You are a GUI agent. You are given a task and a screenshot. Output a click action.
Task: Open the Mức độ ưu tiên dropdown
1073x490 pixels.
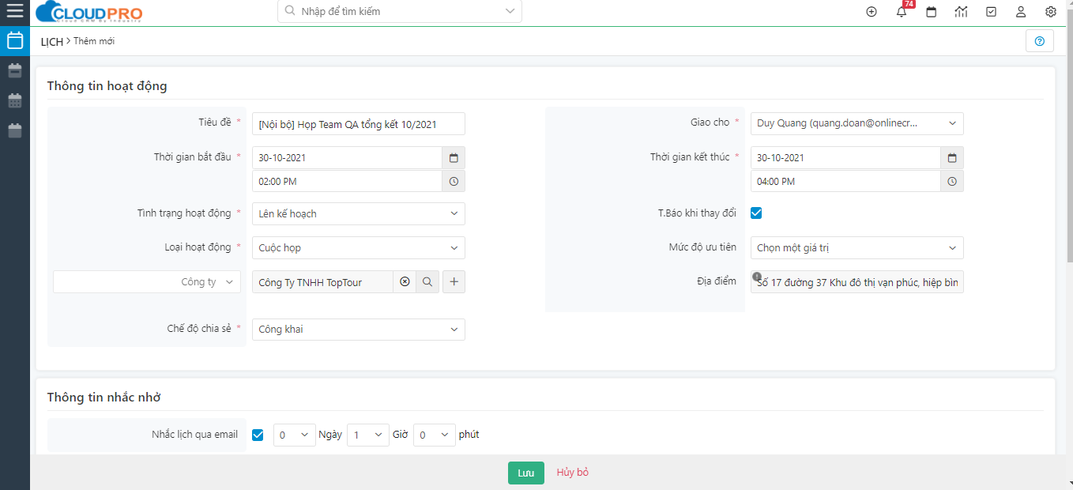click(x=857, y=248)
